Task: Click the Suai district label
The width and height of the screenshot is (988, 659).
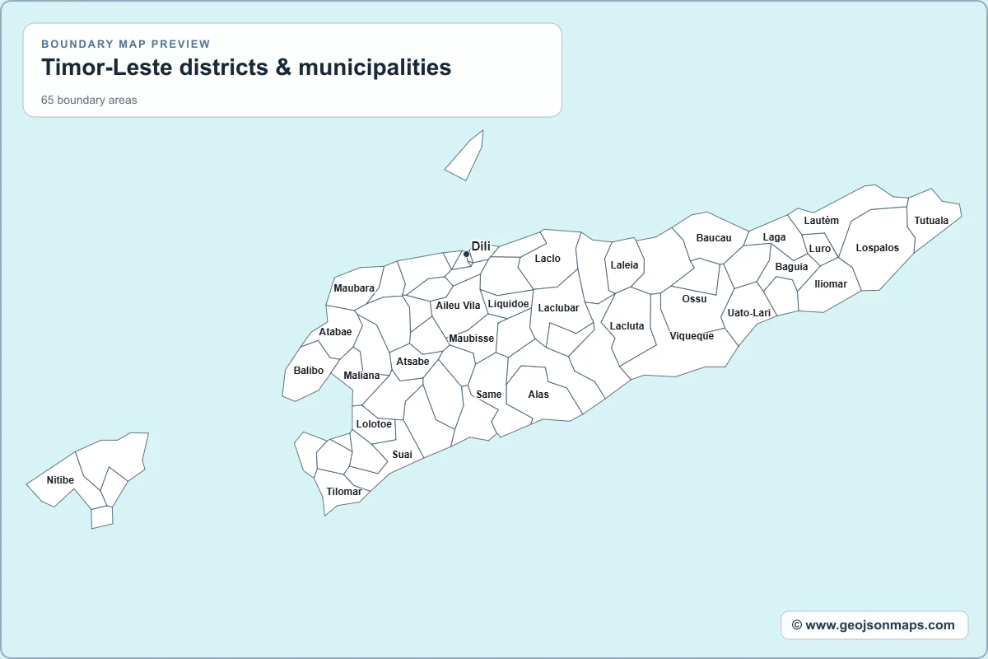Action: [403, 455]
